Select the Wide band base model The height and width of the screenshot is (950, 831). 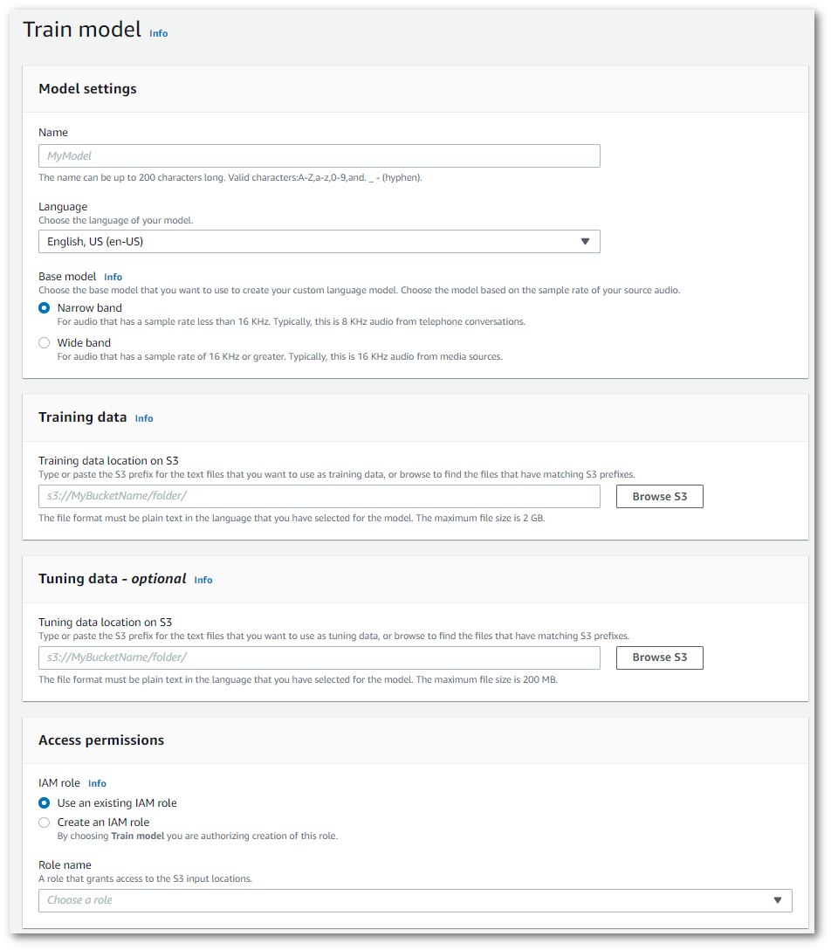coord(44,342)
